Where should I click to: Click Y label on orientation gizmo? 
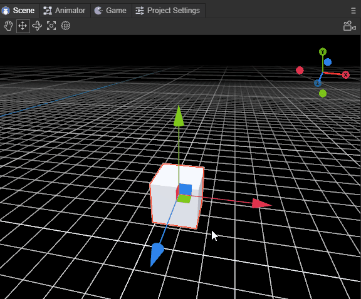pos(323,52)
